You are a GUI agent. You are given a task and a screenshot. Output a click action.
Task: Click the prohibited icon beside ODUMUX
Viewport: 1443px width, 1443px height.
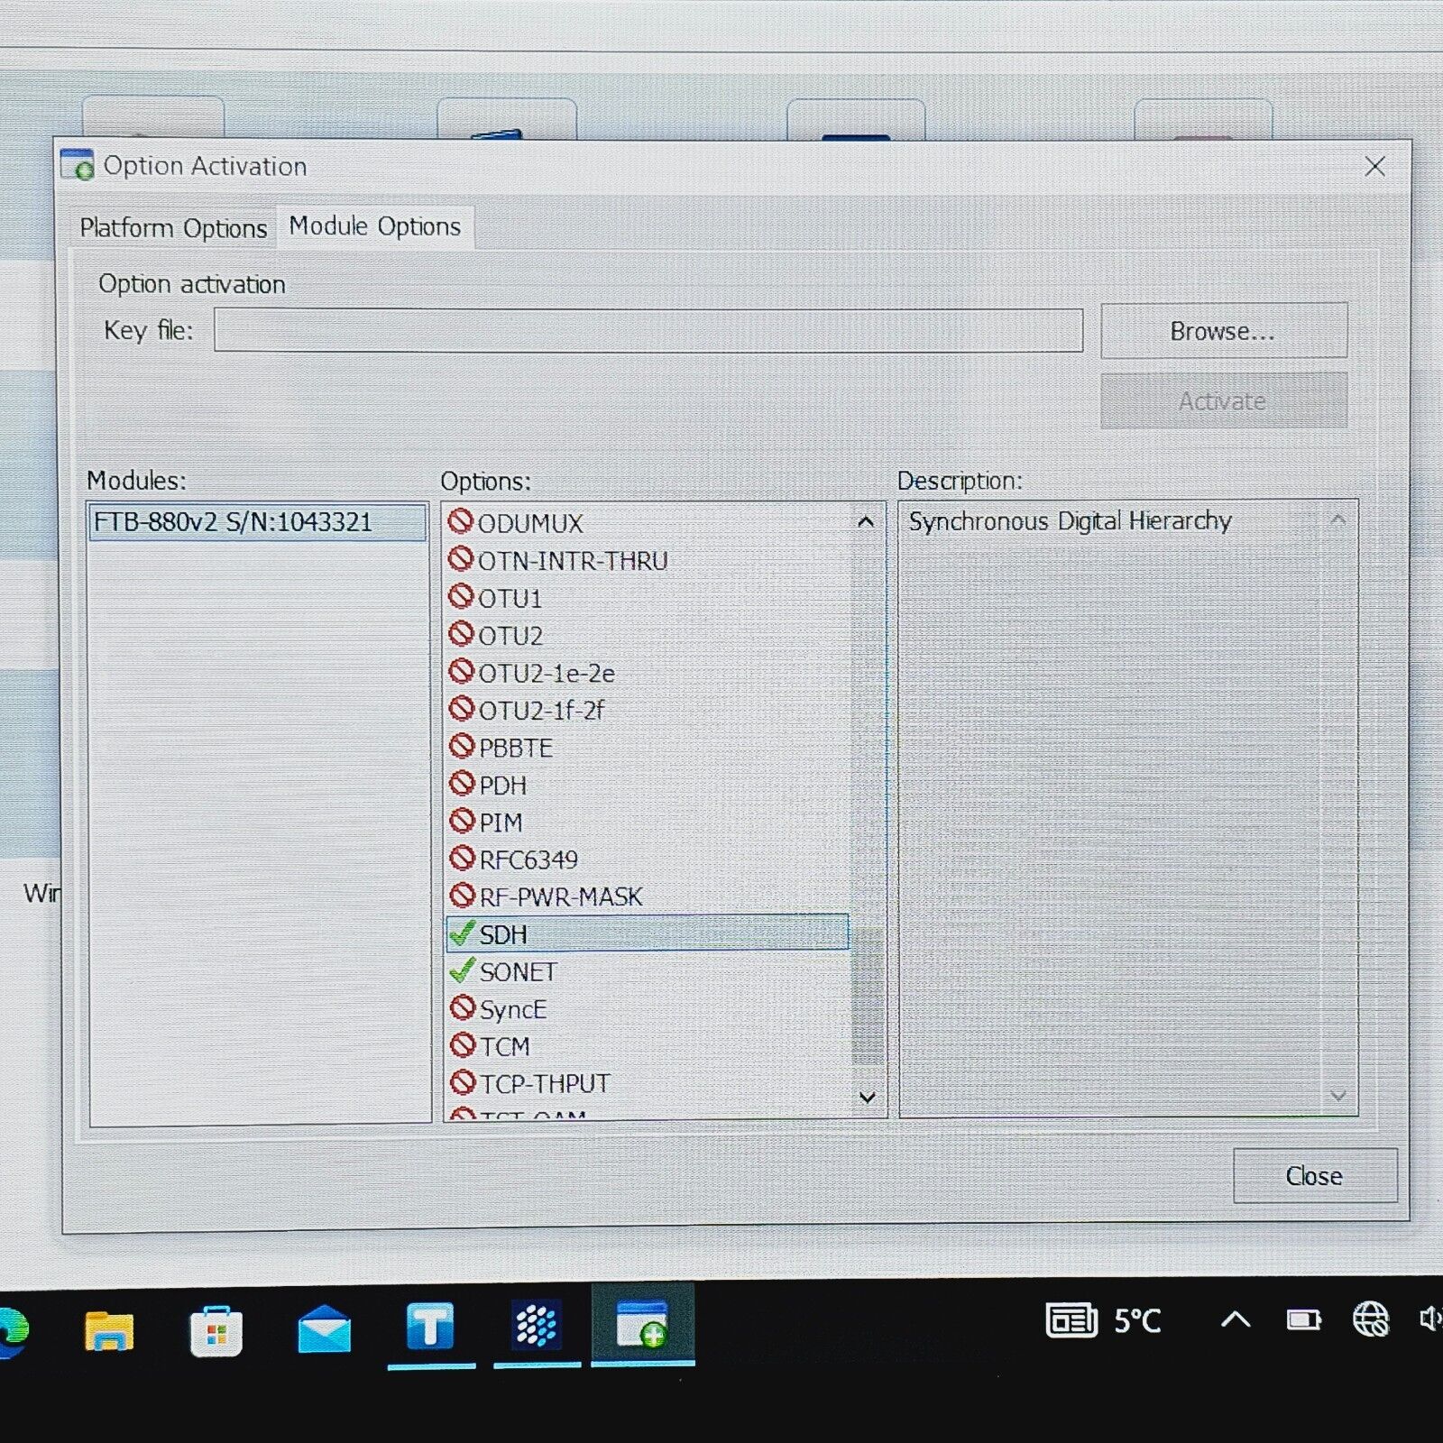click(x=461, y=521)
